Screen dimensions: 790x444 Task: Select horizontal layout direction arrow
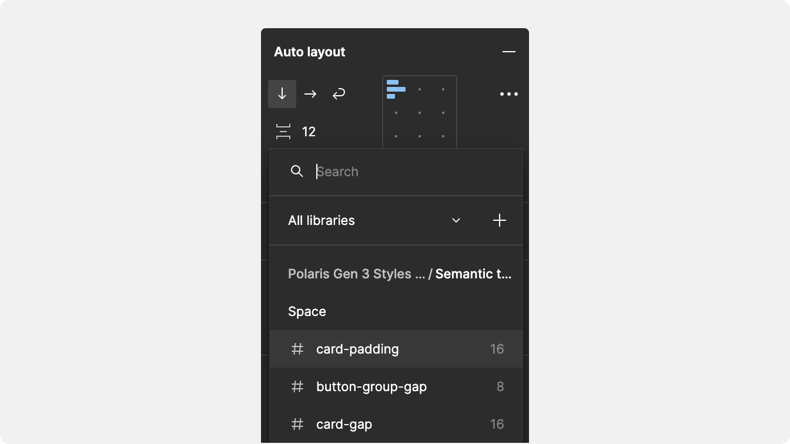pyautogui.click(x=310, y=94)
